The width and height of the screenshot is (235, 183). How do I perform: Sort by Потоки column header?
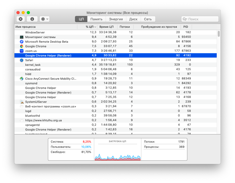[x=125, y=27]
